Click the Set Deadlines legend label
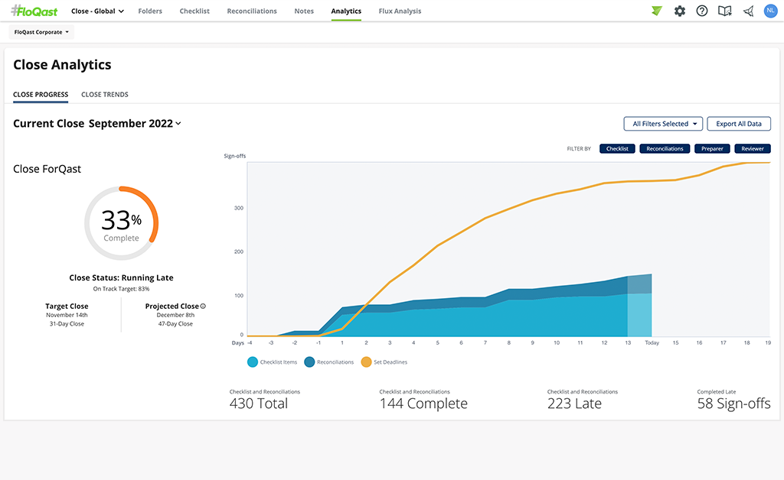784x480 pixels. coord(390,362)
